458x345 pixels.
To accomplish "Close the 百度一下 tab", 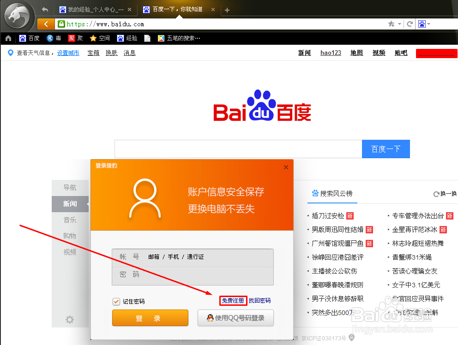I will (213, 10).
